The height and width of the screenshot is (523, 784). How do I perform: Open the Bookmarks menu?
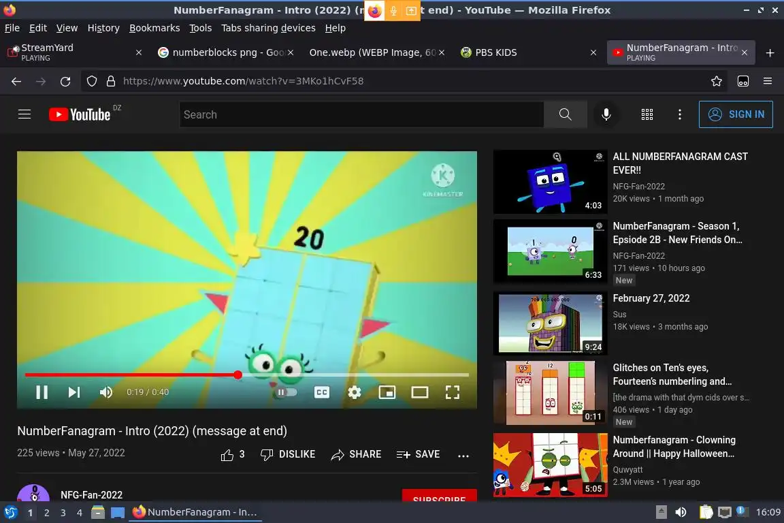pyautogui.click(x=154, y=28)
